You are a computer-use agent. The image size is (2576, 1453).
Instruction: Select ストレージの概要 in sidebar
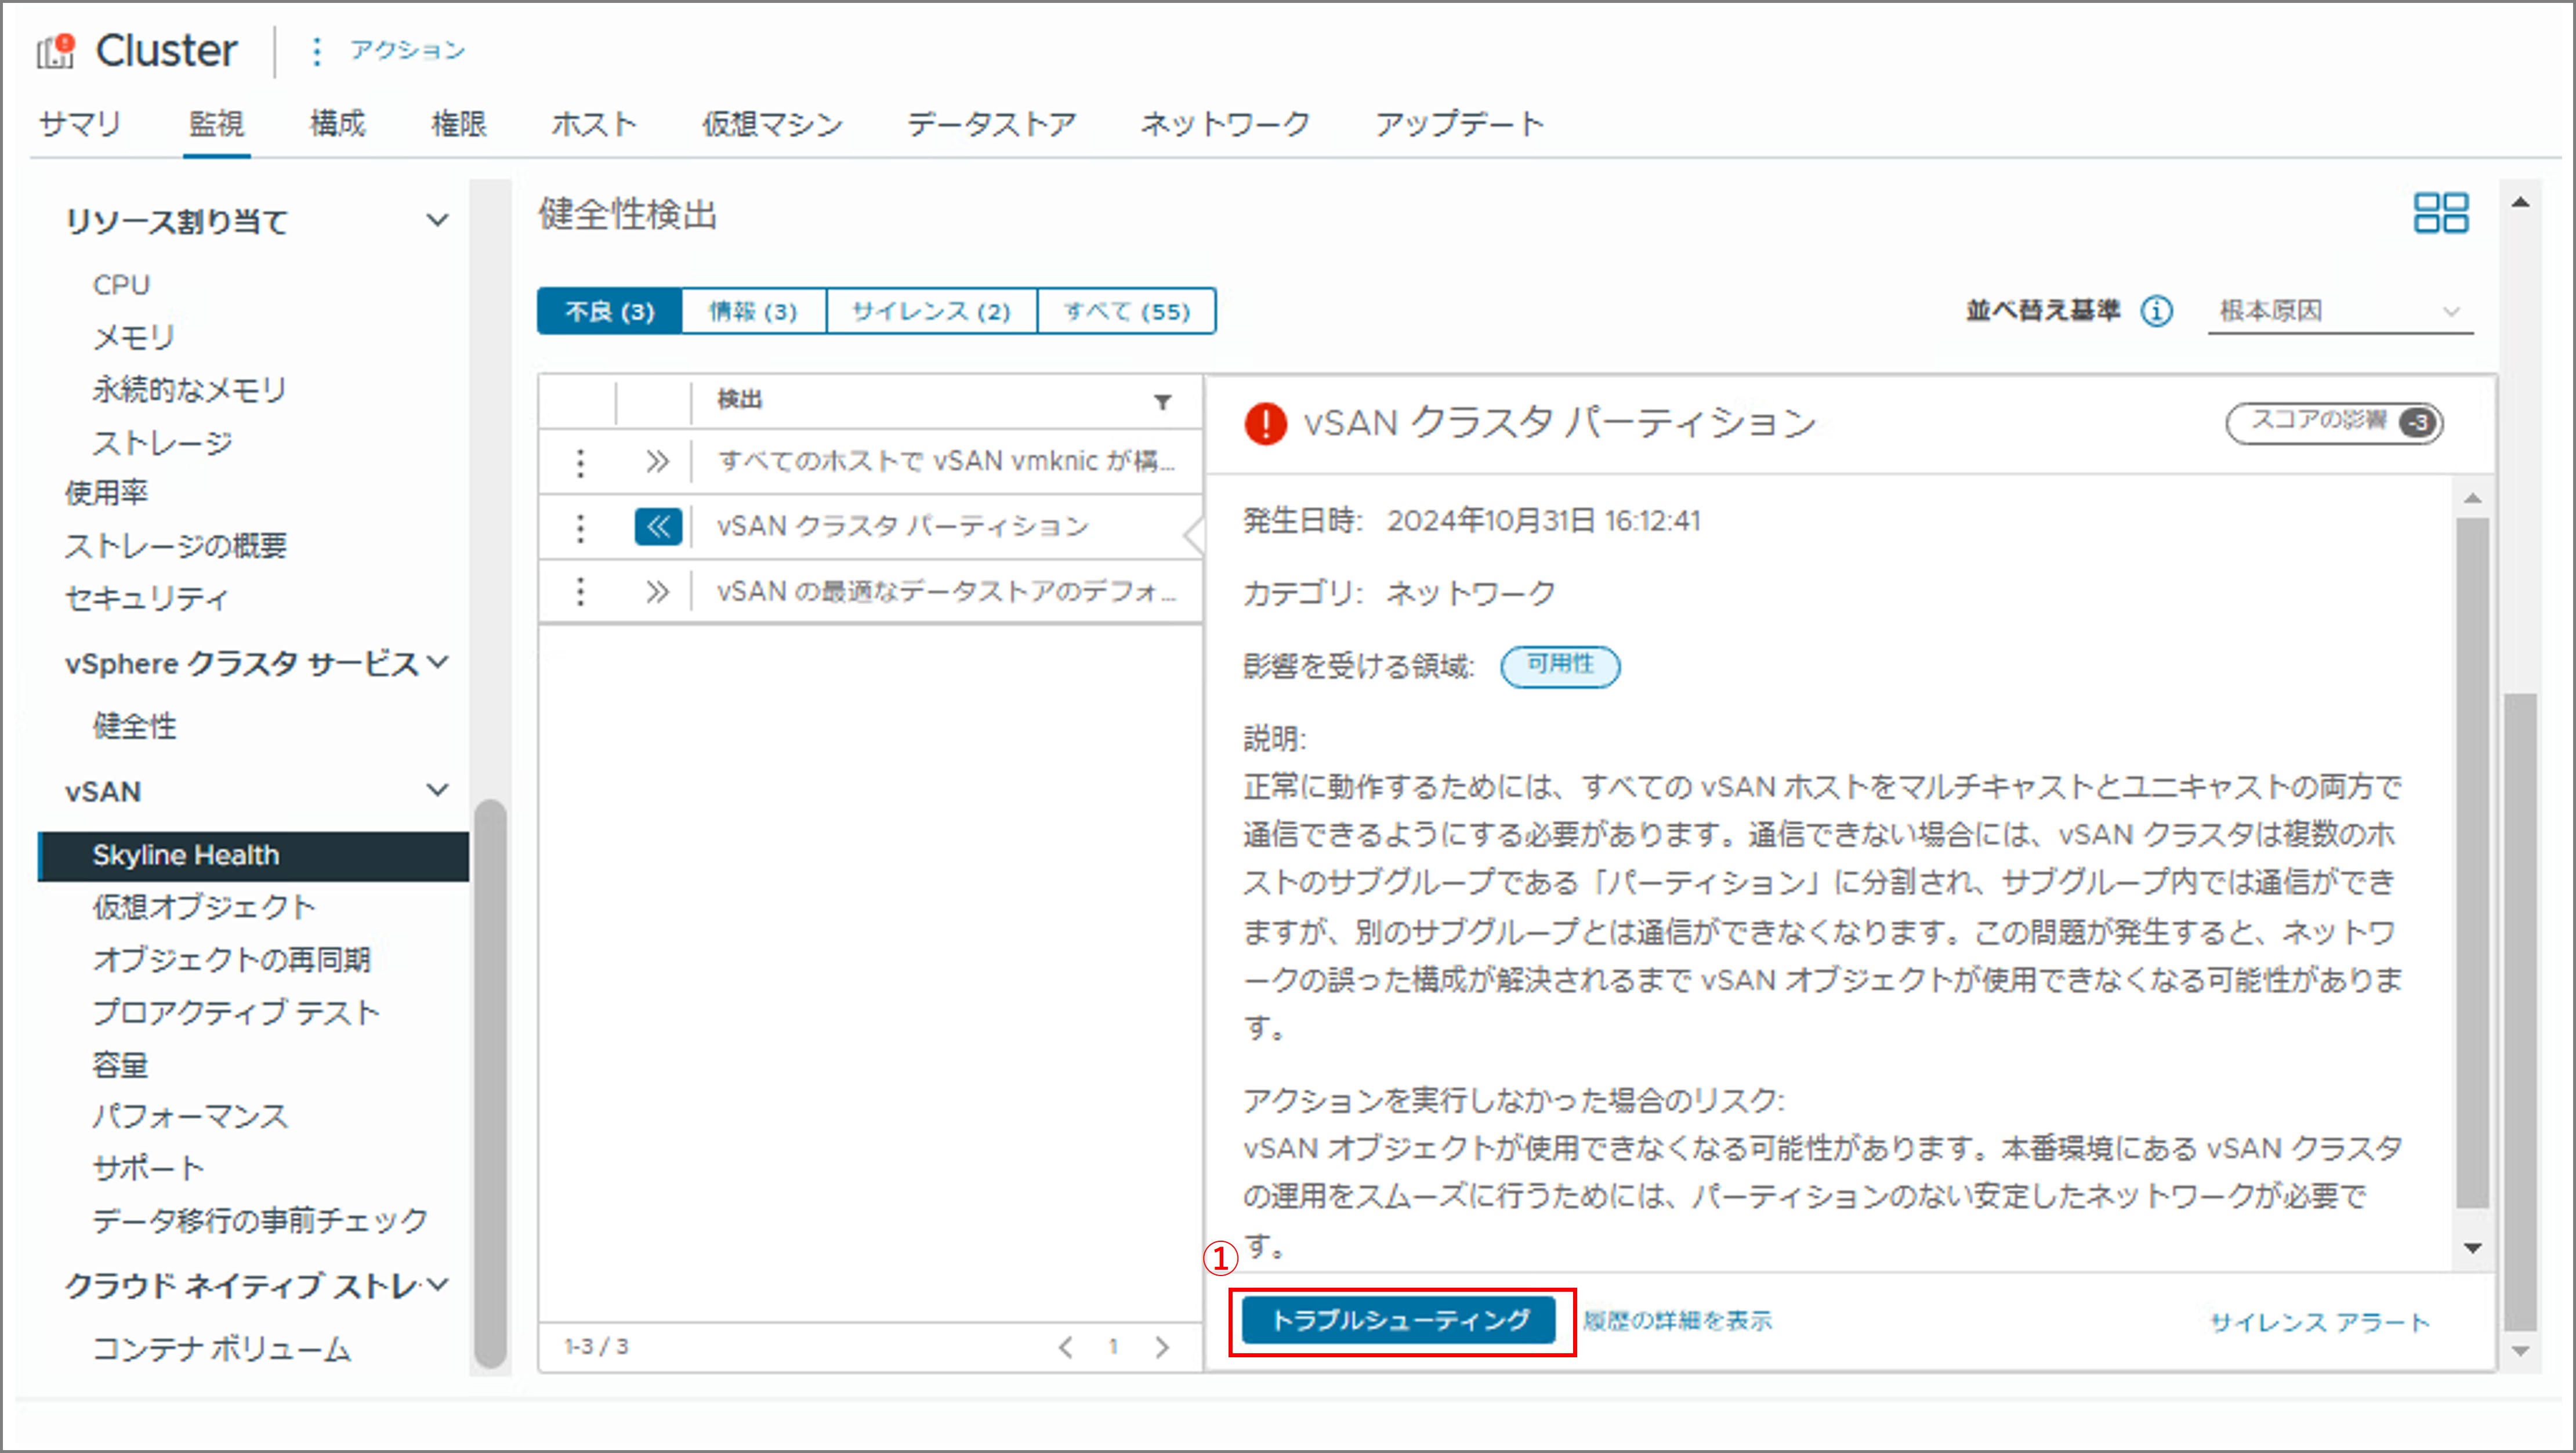pyautogui.click(x=176, y=545)
